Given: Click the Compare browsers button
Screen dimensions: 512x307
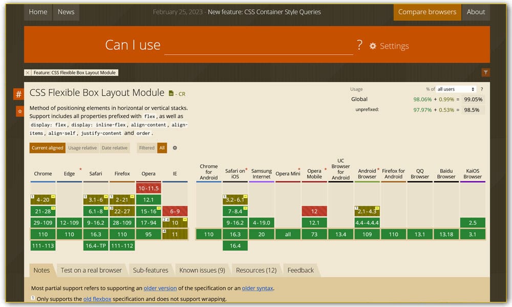Looking at the screenshot, I should coord(428,12).
